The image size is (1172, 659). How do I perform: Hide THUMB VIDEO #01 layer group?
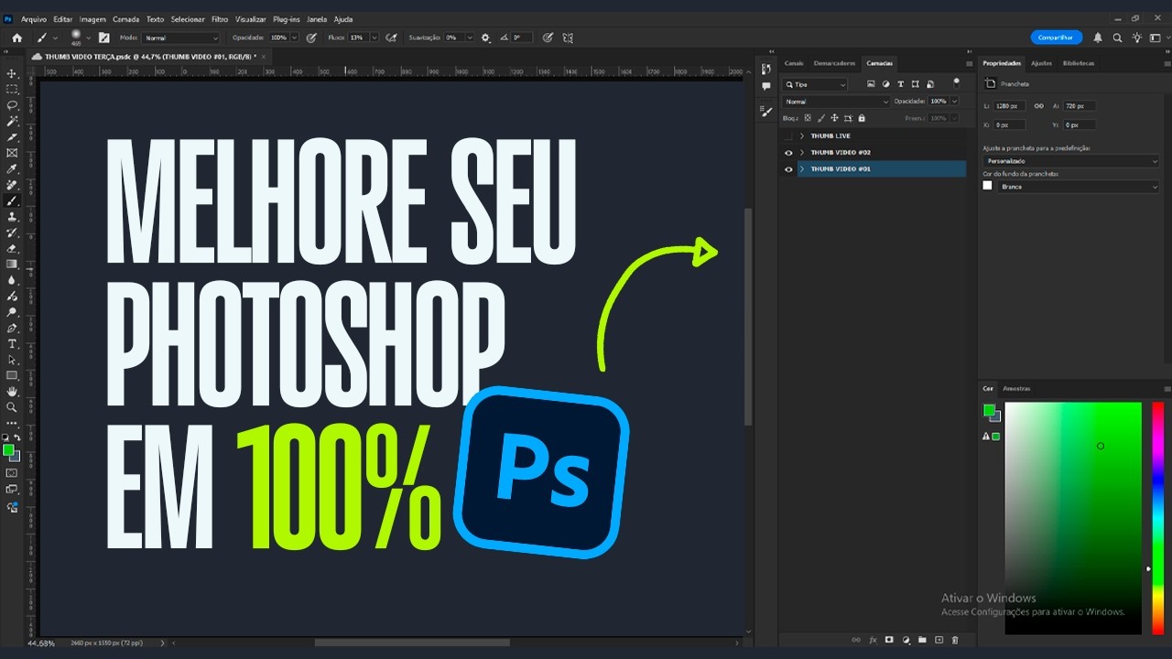[x=788, y=169]
